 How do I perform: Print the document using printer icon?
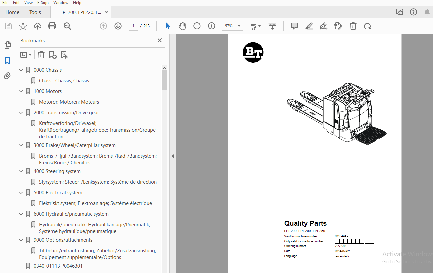(52, 26)
